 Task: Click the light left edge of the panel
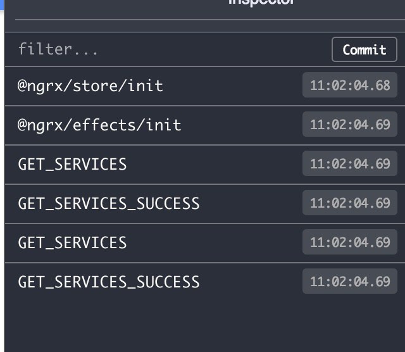click(2, 181)
